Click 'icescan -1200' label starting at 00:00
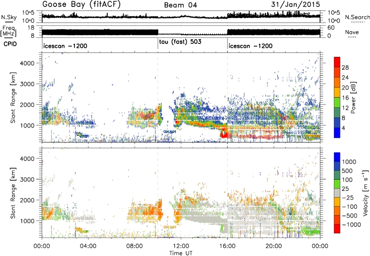This screenshot has height=256, width=370. (65, 46)
